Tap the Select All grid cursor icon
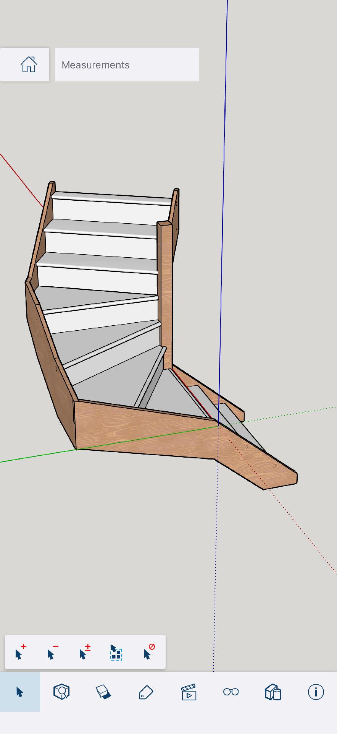Image resolution: width=337 pixels, height=734 pixels. coord(116,652)
